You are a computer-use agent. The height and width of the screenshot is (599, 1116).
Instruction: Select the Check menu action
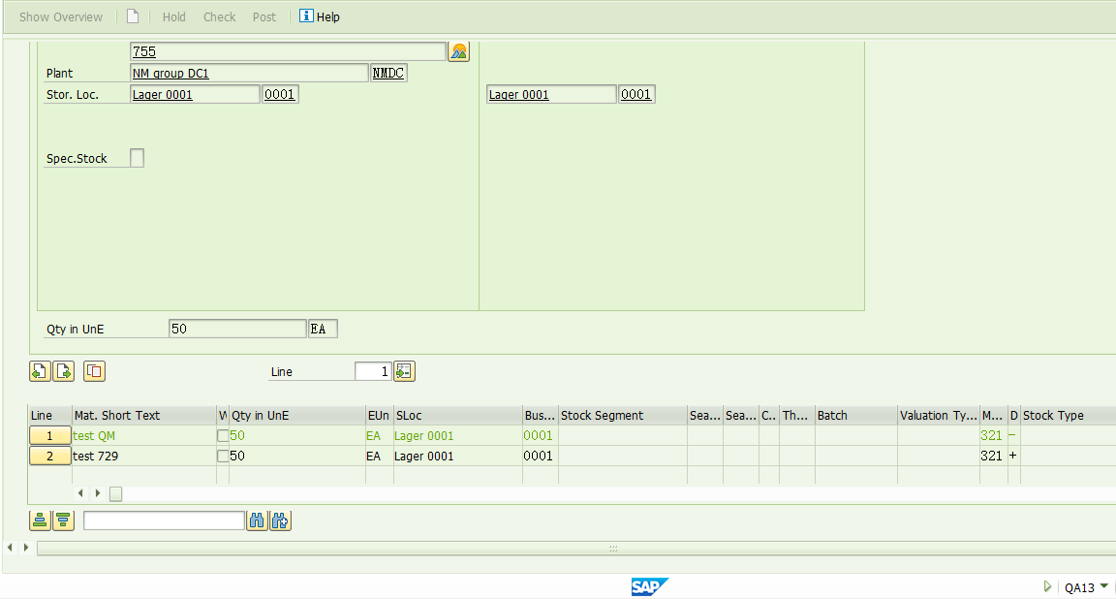pos(219,16)
